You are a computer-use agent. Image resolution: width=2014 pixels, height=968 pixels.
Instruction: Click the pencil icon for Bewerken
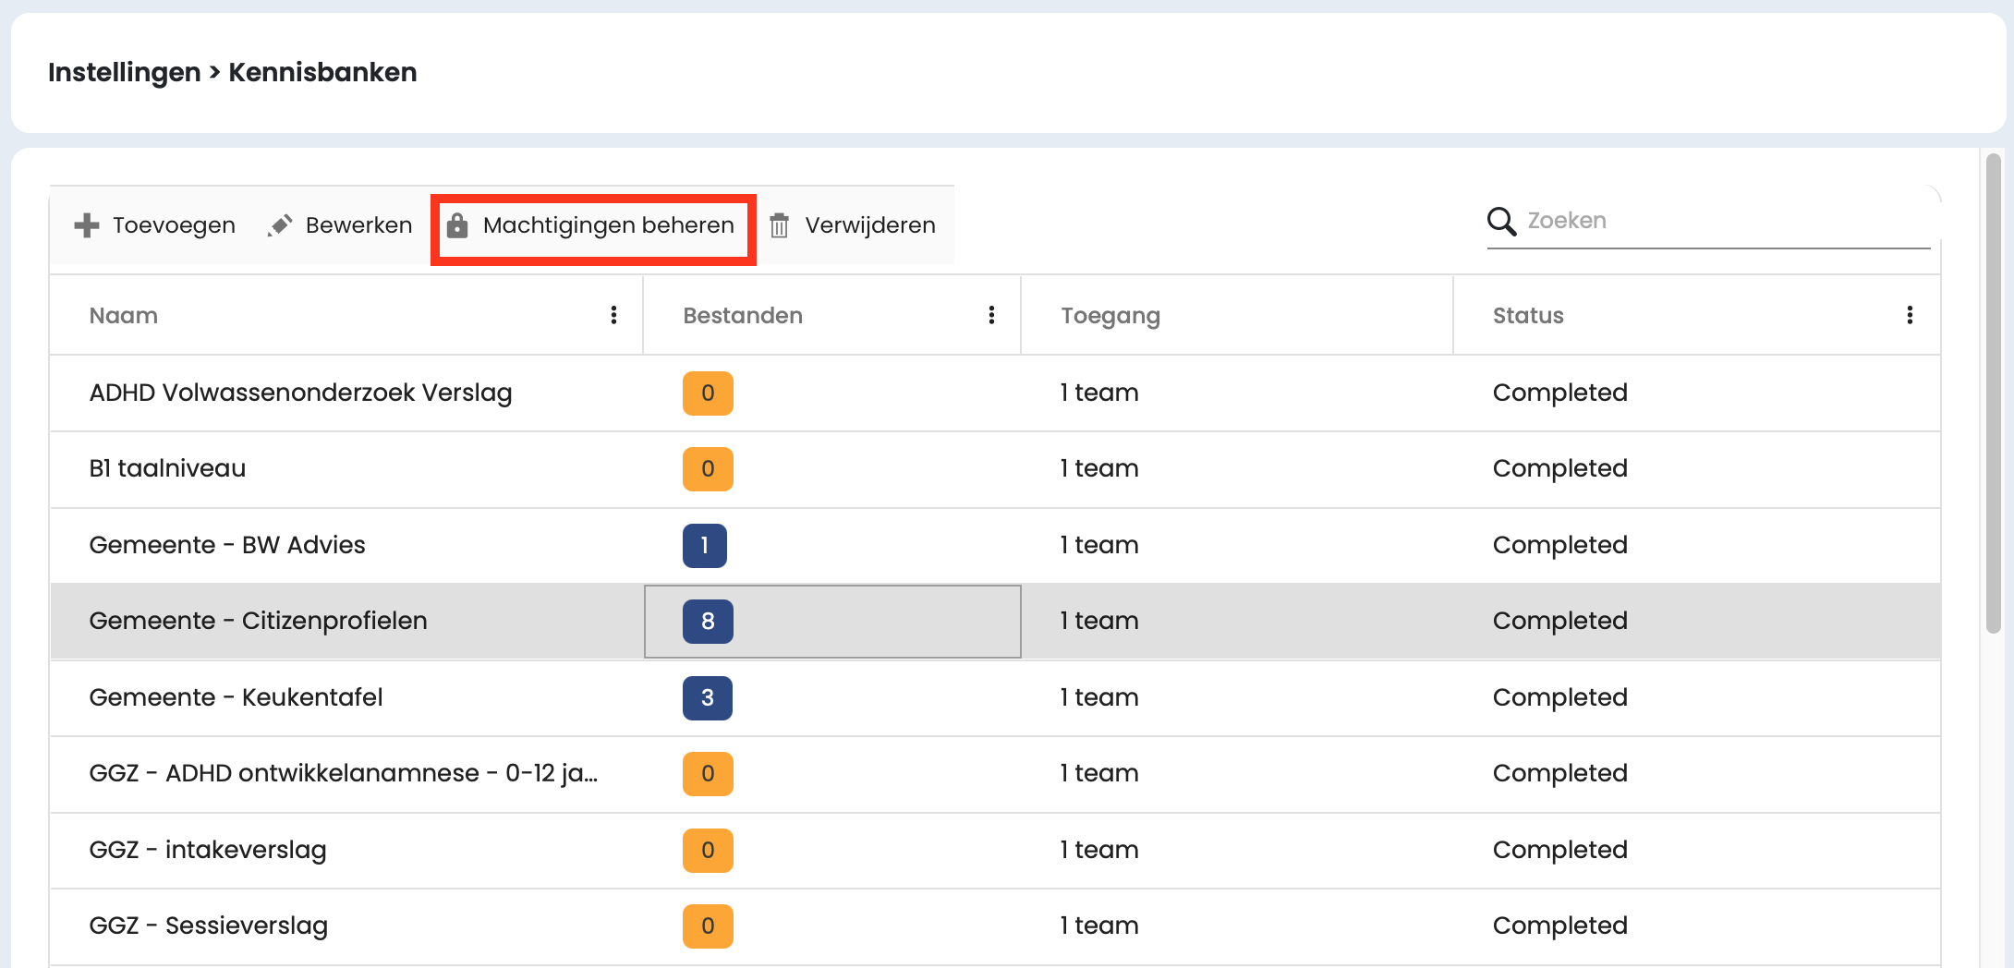click(x=280, y=225)
